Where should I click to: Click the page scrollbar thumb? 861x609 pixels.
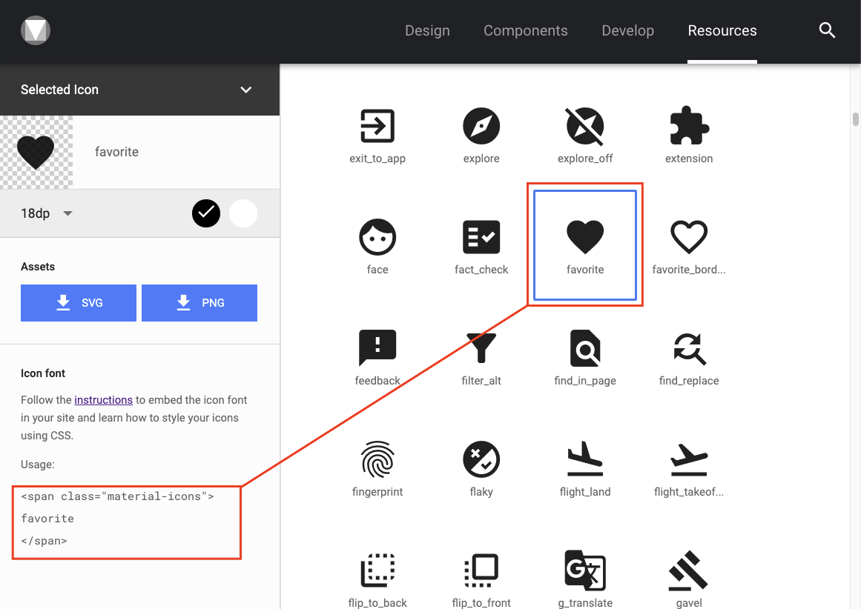click(x=856, y=119)
